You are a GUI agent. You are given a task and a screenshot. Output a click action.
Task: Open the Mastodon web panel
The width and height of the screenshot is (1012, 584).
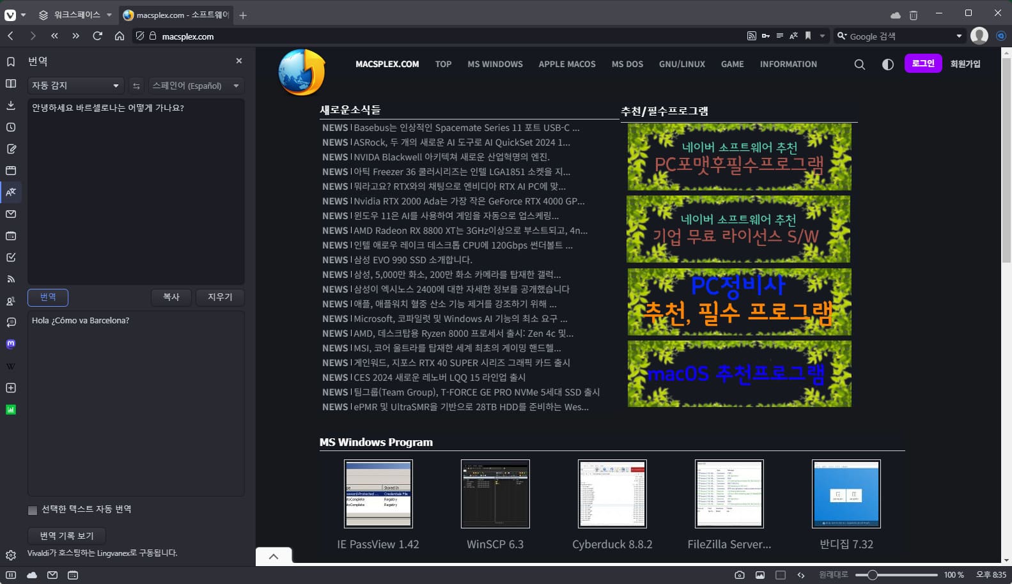click(11, 344)
